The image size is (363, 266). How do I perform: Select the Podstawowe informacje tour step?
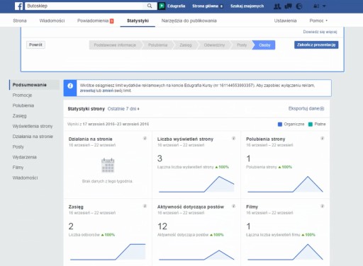[x=115, y=45]
